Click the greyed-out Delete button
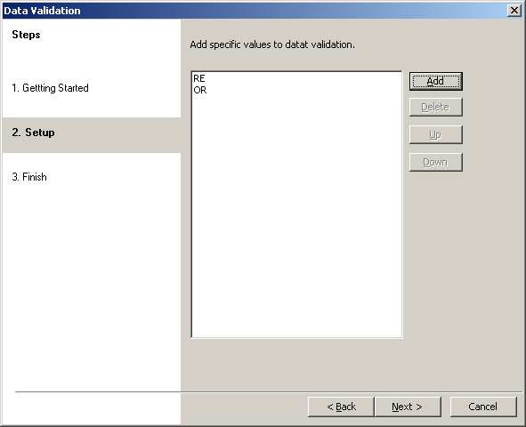Image resolution: width=526 pixels, height=427 pixels. pos(436,108)
